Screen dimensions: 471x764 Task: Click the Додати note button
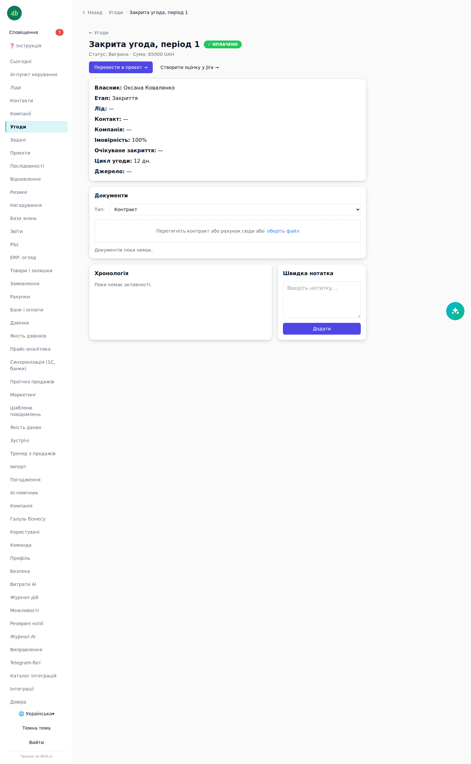[x=322, y=329]
